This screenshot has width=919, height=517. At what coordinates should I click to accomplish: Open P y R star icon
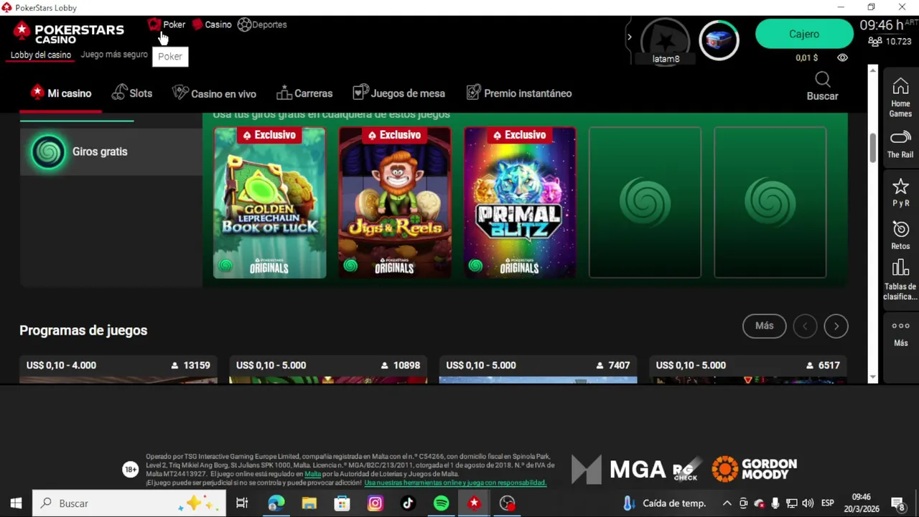900,192
